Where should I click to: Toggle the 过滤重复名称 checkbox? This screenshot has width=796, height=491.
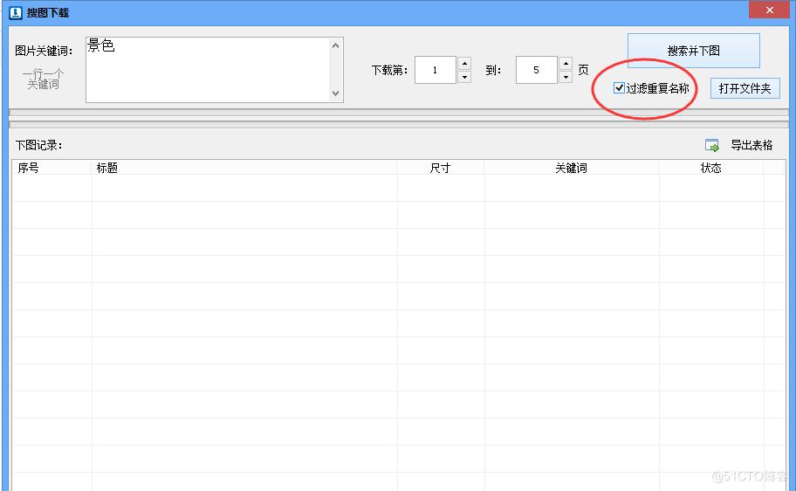coord(619,88)
